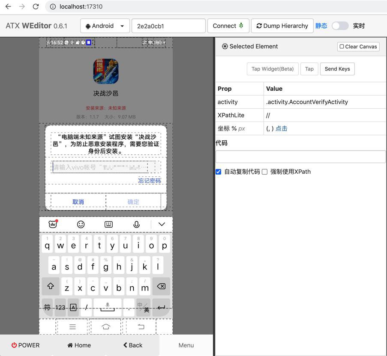This screenshot has width=387, height=356.
Task: Toggle the static/realtime switch
Action: 340,26
